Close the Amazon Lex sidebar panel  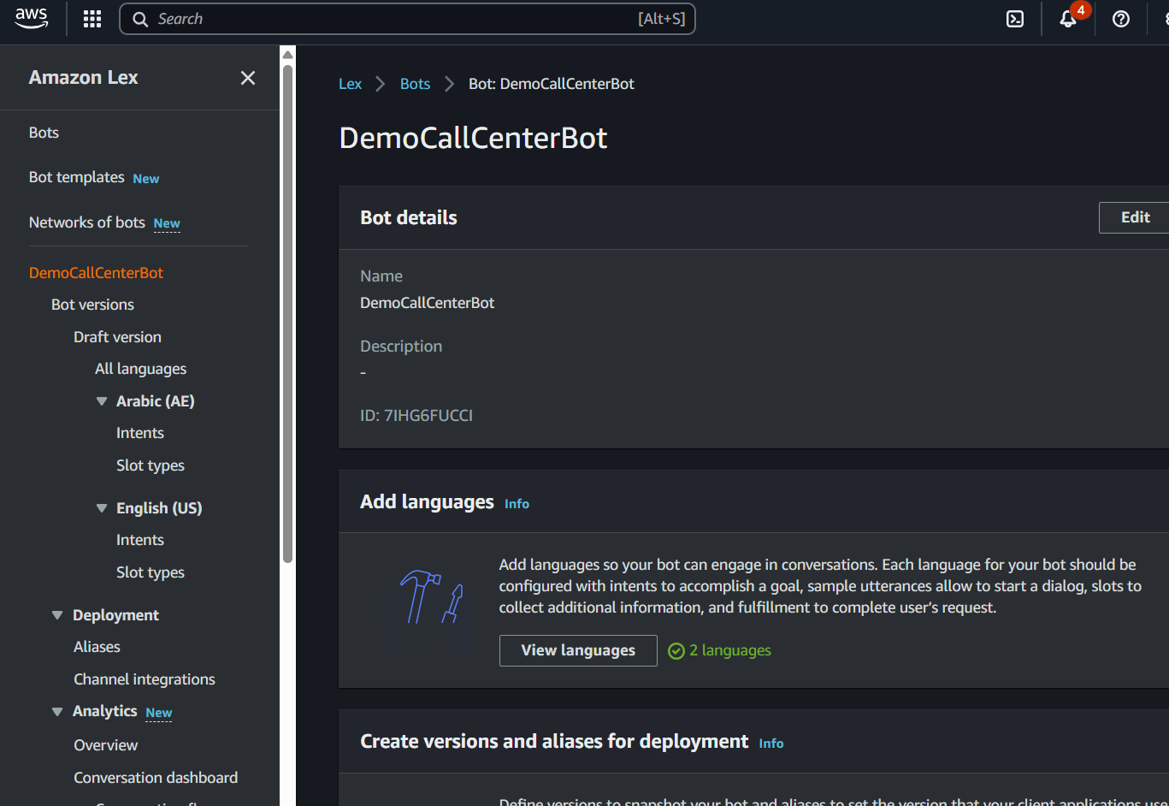tap(248, 78)
